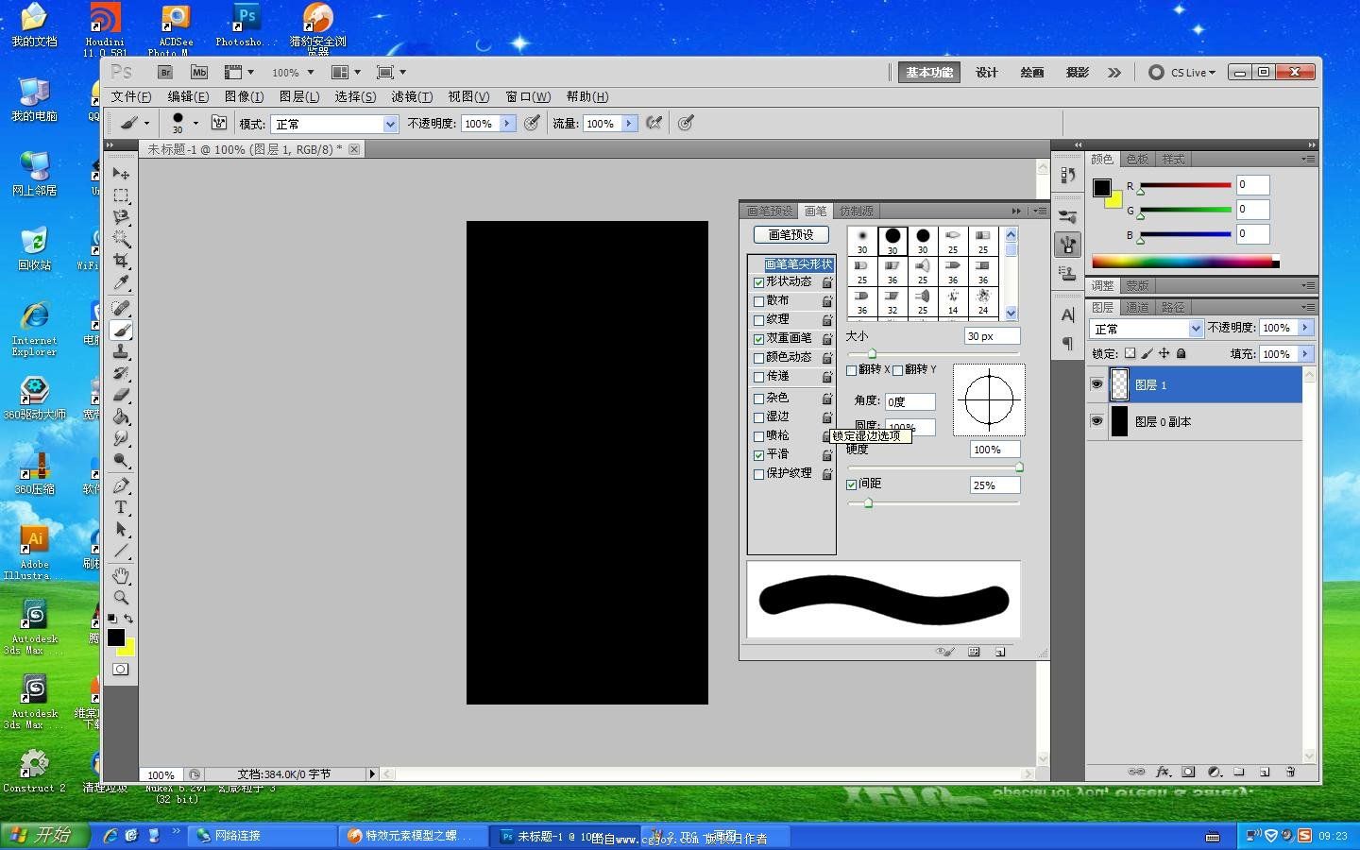This screenshot has height=850, width=1360.
Task: Select the Spot Healing Brush tool
Action: [121, 308]
